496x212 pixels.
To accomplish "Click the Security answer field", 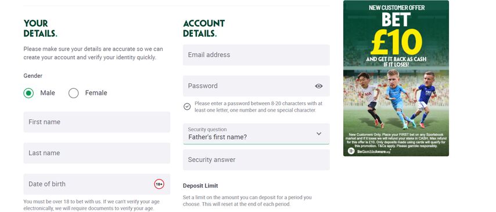I will [256, 160].
